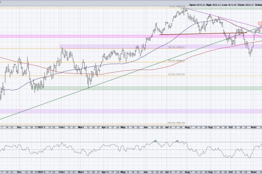This screenshot has height=174, width=262.
Task: Click the 2023 label on price time axis
Action: [x=41, y=128]
